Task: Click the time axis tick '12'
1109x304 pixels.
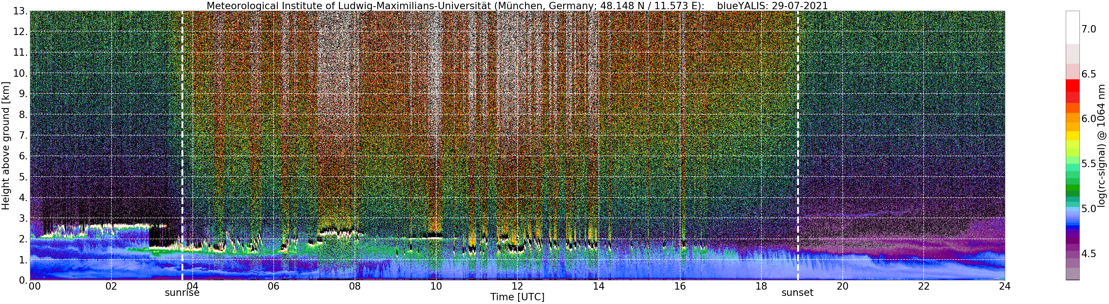Action: [x=517, y=286]
